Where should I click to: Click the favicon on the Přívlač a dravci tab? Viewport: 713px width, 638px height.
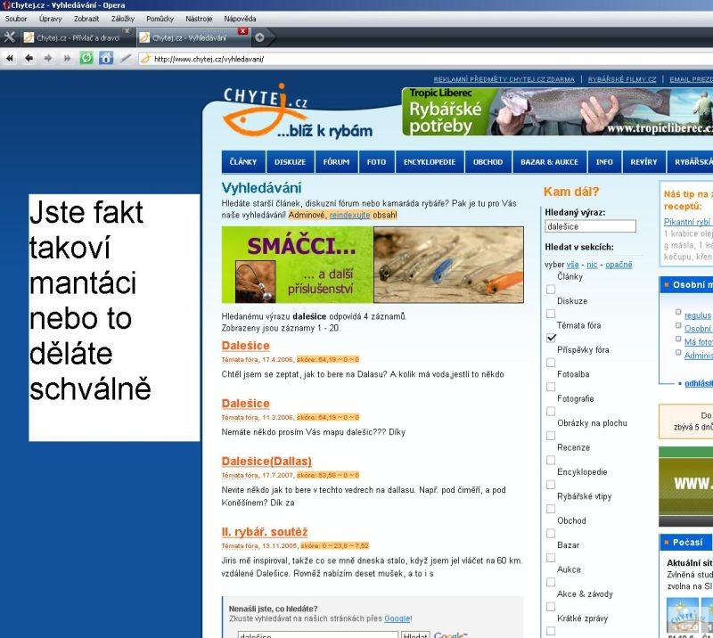(x=29, y=37)
